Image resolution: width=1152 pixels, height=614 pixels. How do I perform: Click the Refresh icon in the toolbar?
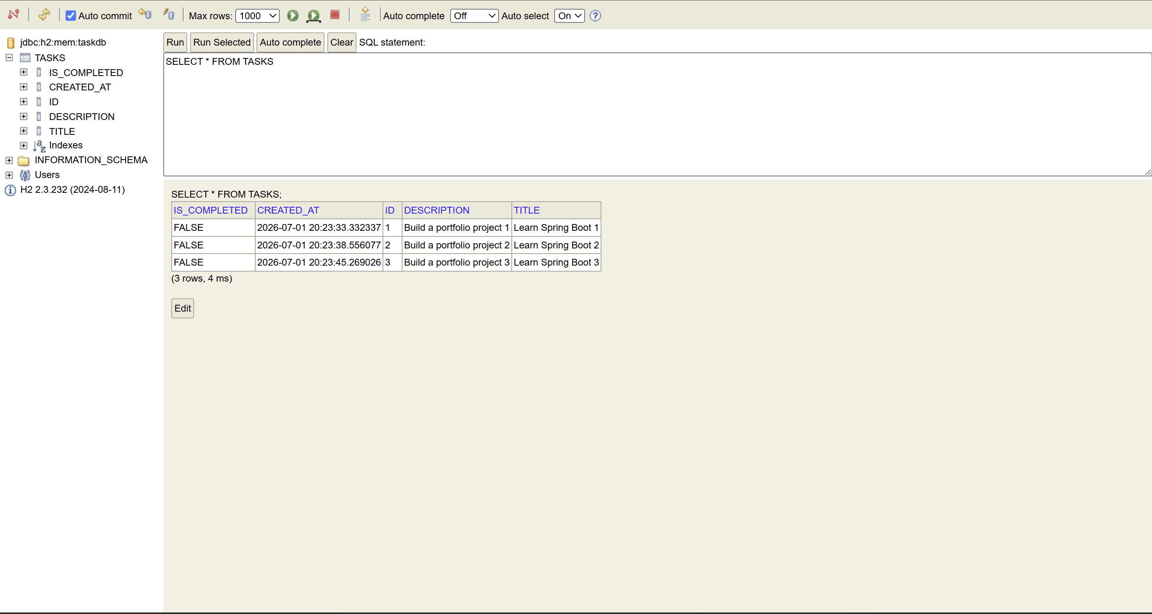[44, 15]
